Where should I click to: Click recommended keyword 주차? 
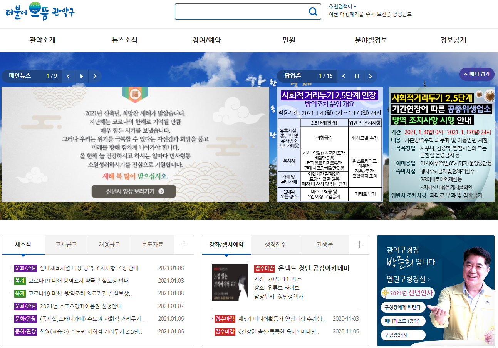370,14
